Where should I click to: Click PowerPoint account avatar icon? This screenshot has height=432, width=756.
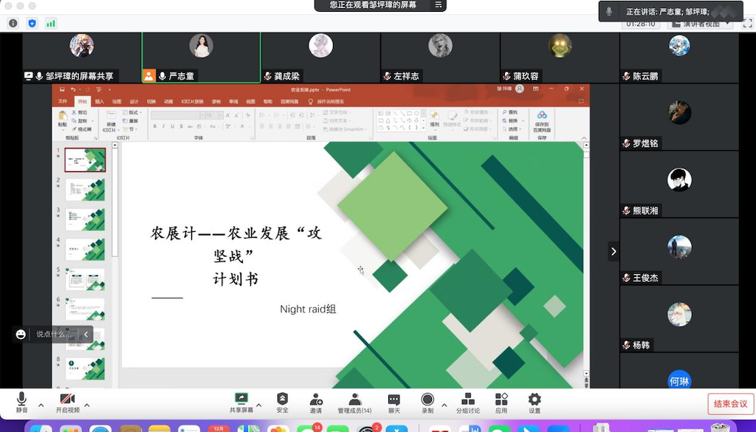(x=520, y=89)
